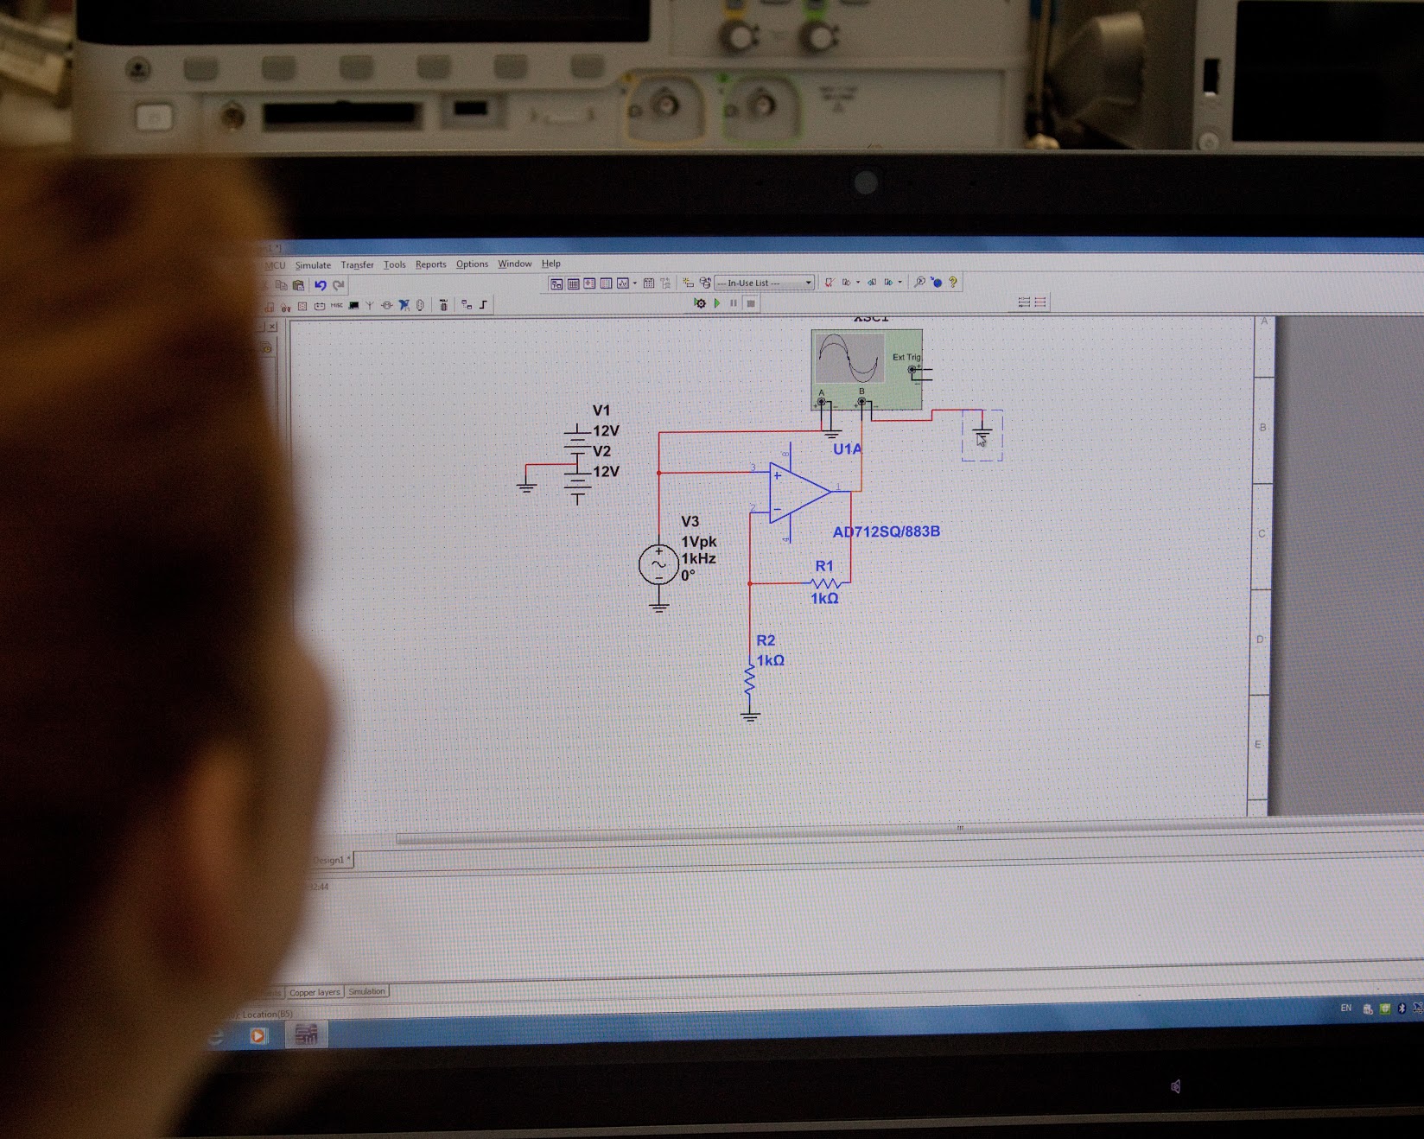Image resolution: width=1424 pixels, height=1139 pixels.
Task: Open the In-Use List combo box
Action: point(764,283)
